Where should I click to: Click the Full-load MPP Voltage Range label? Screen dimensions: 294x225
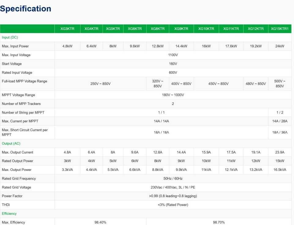point(24,81)
